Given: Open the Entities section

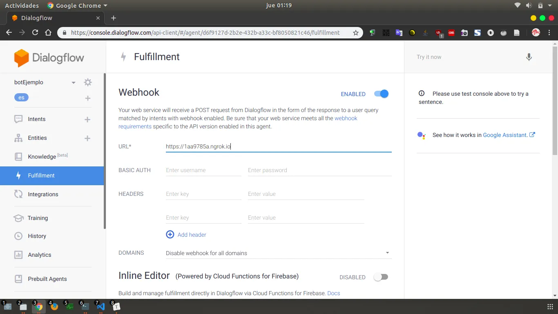Looking at the screenshot, I should click(37, 138).
